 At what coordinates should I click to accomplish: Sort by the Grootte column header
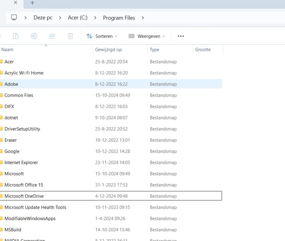(203, 50)
